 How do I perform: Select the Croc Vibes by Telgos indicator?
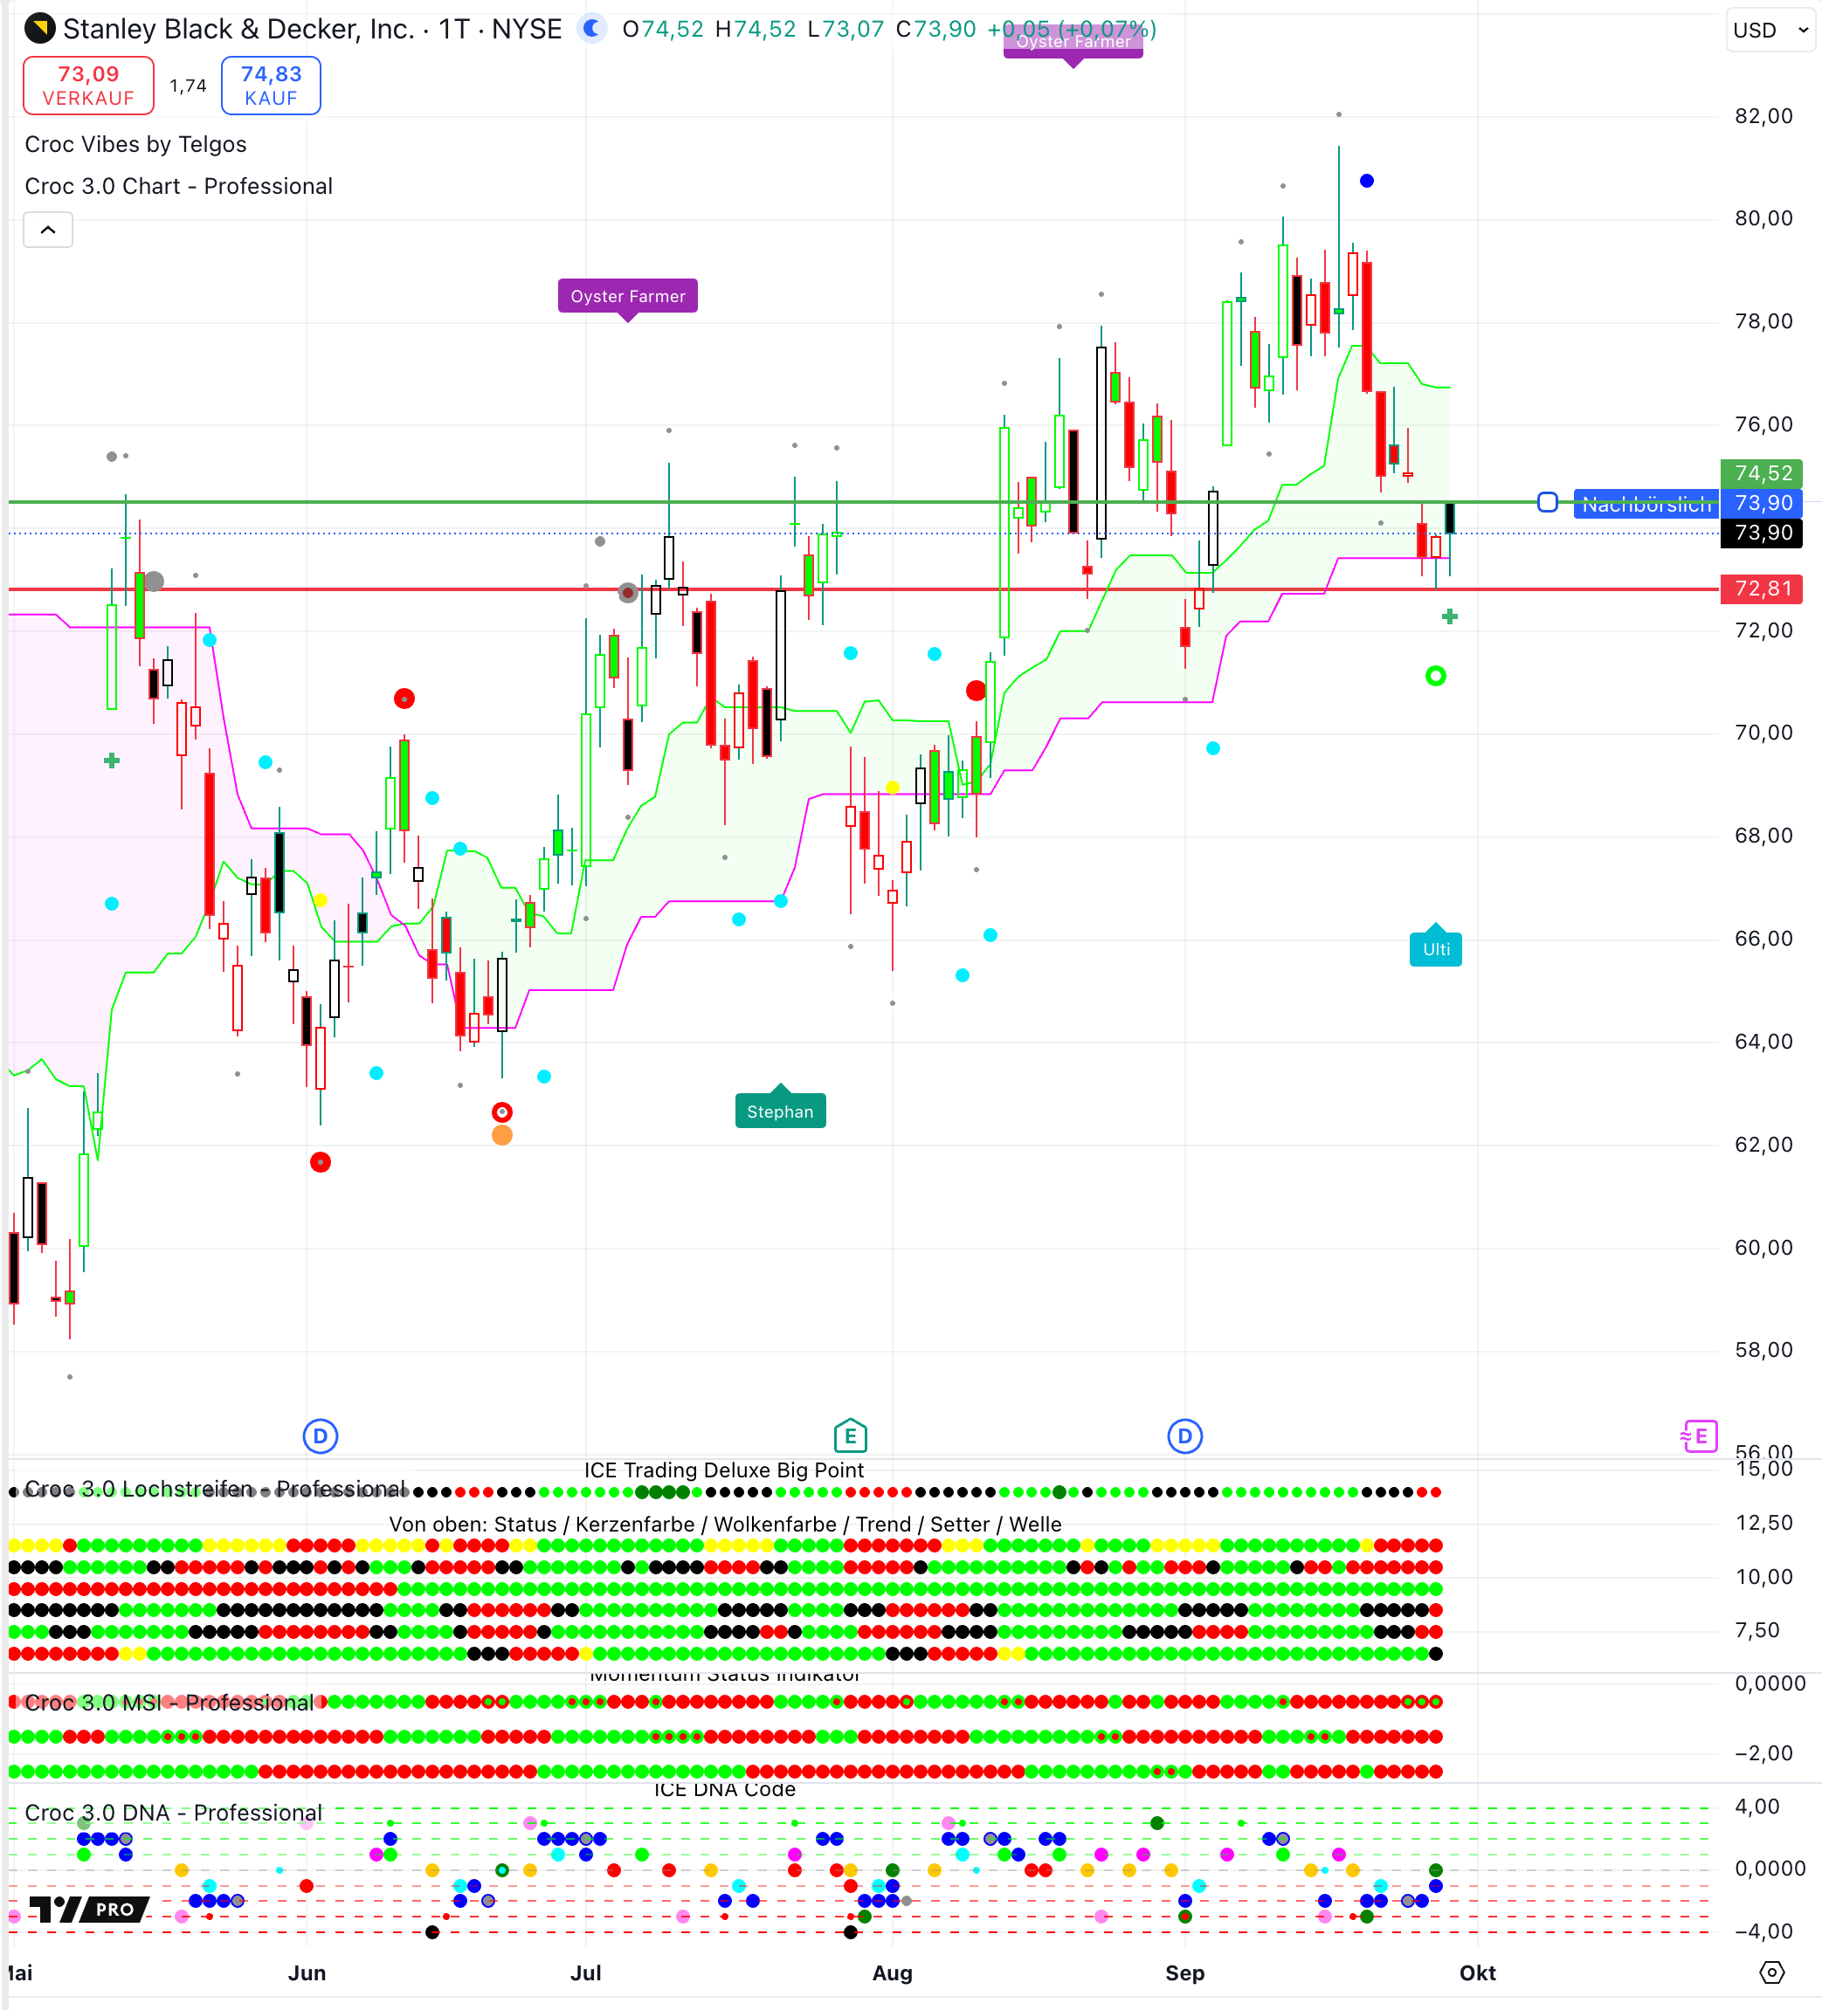pyautogui.click(x=135, y=145)
